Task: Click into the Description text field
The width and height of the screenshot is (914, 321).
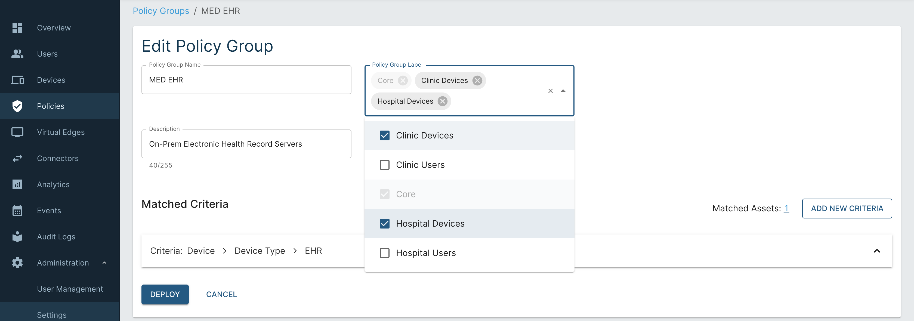Action: click(x=246, y=144)
